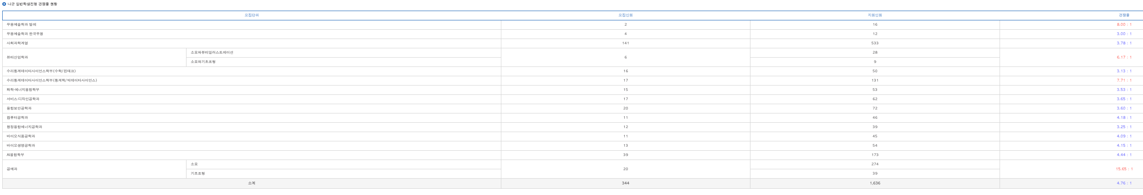The width and height of the screenshot is (1143, 195).
Task: Click the '융합보안공학과' row name
Action: point(19,108)
